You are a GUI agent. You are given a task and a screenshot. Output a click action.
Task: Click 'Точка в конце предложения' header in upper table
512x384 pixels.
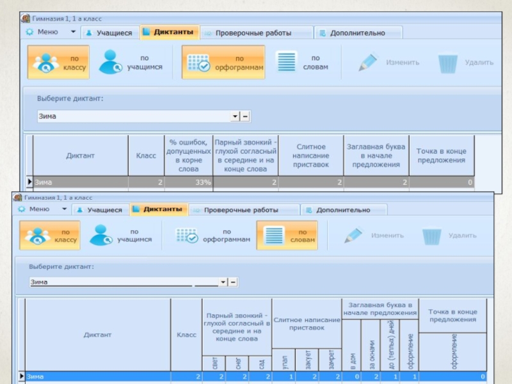click(442, 156)
